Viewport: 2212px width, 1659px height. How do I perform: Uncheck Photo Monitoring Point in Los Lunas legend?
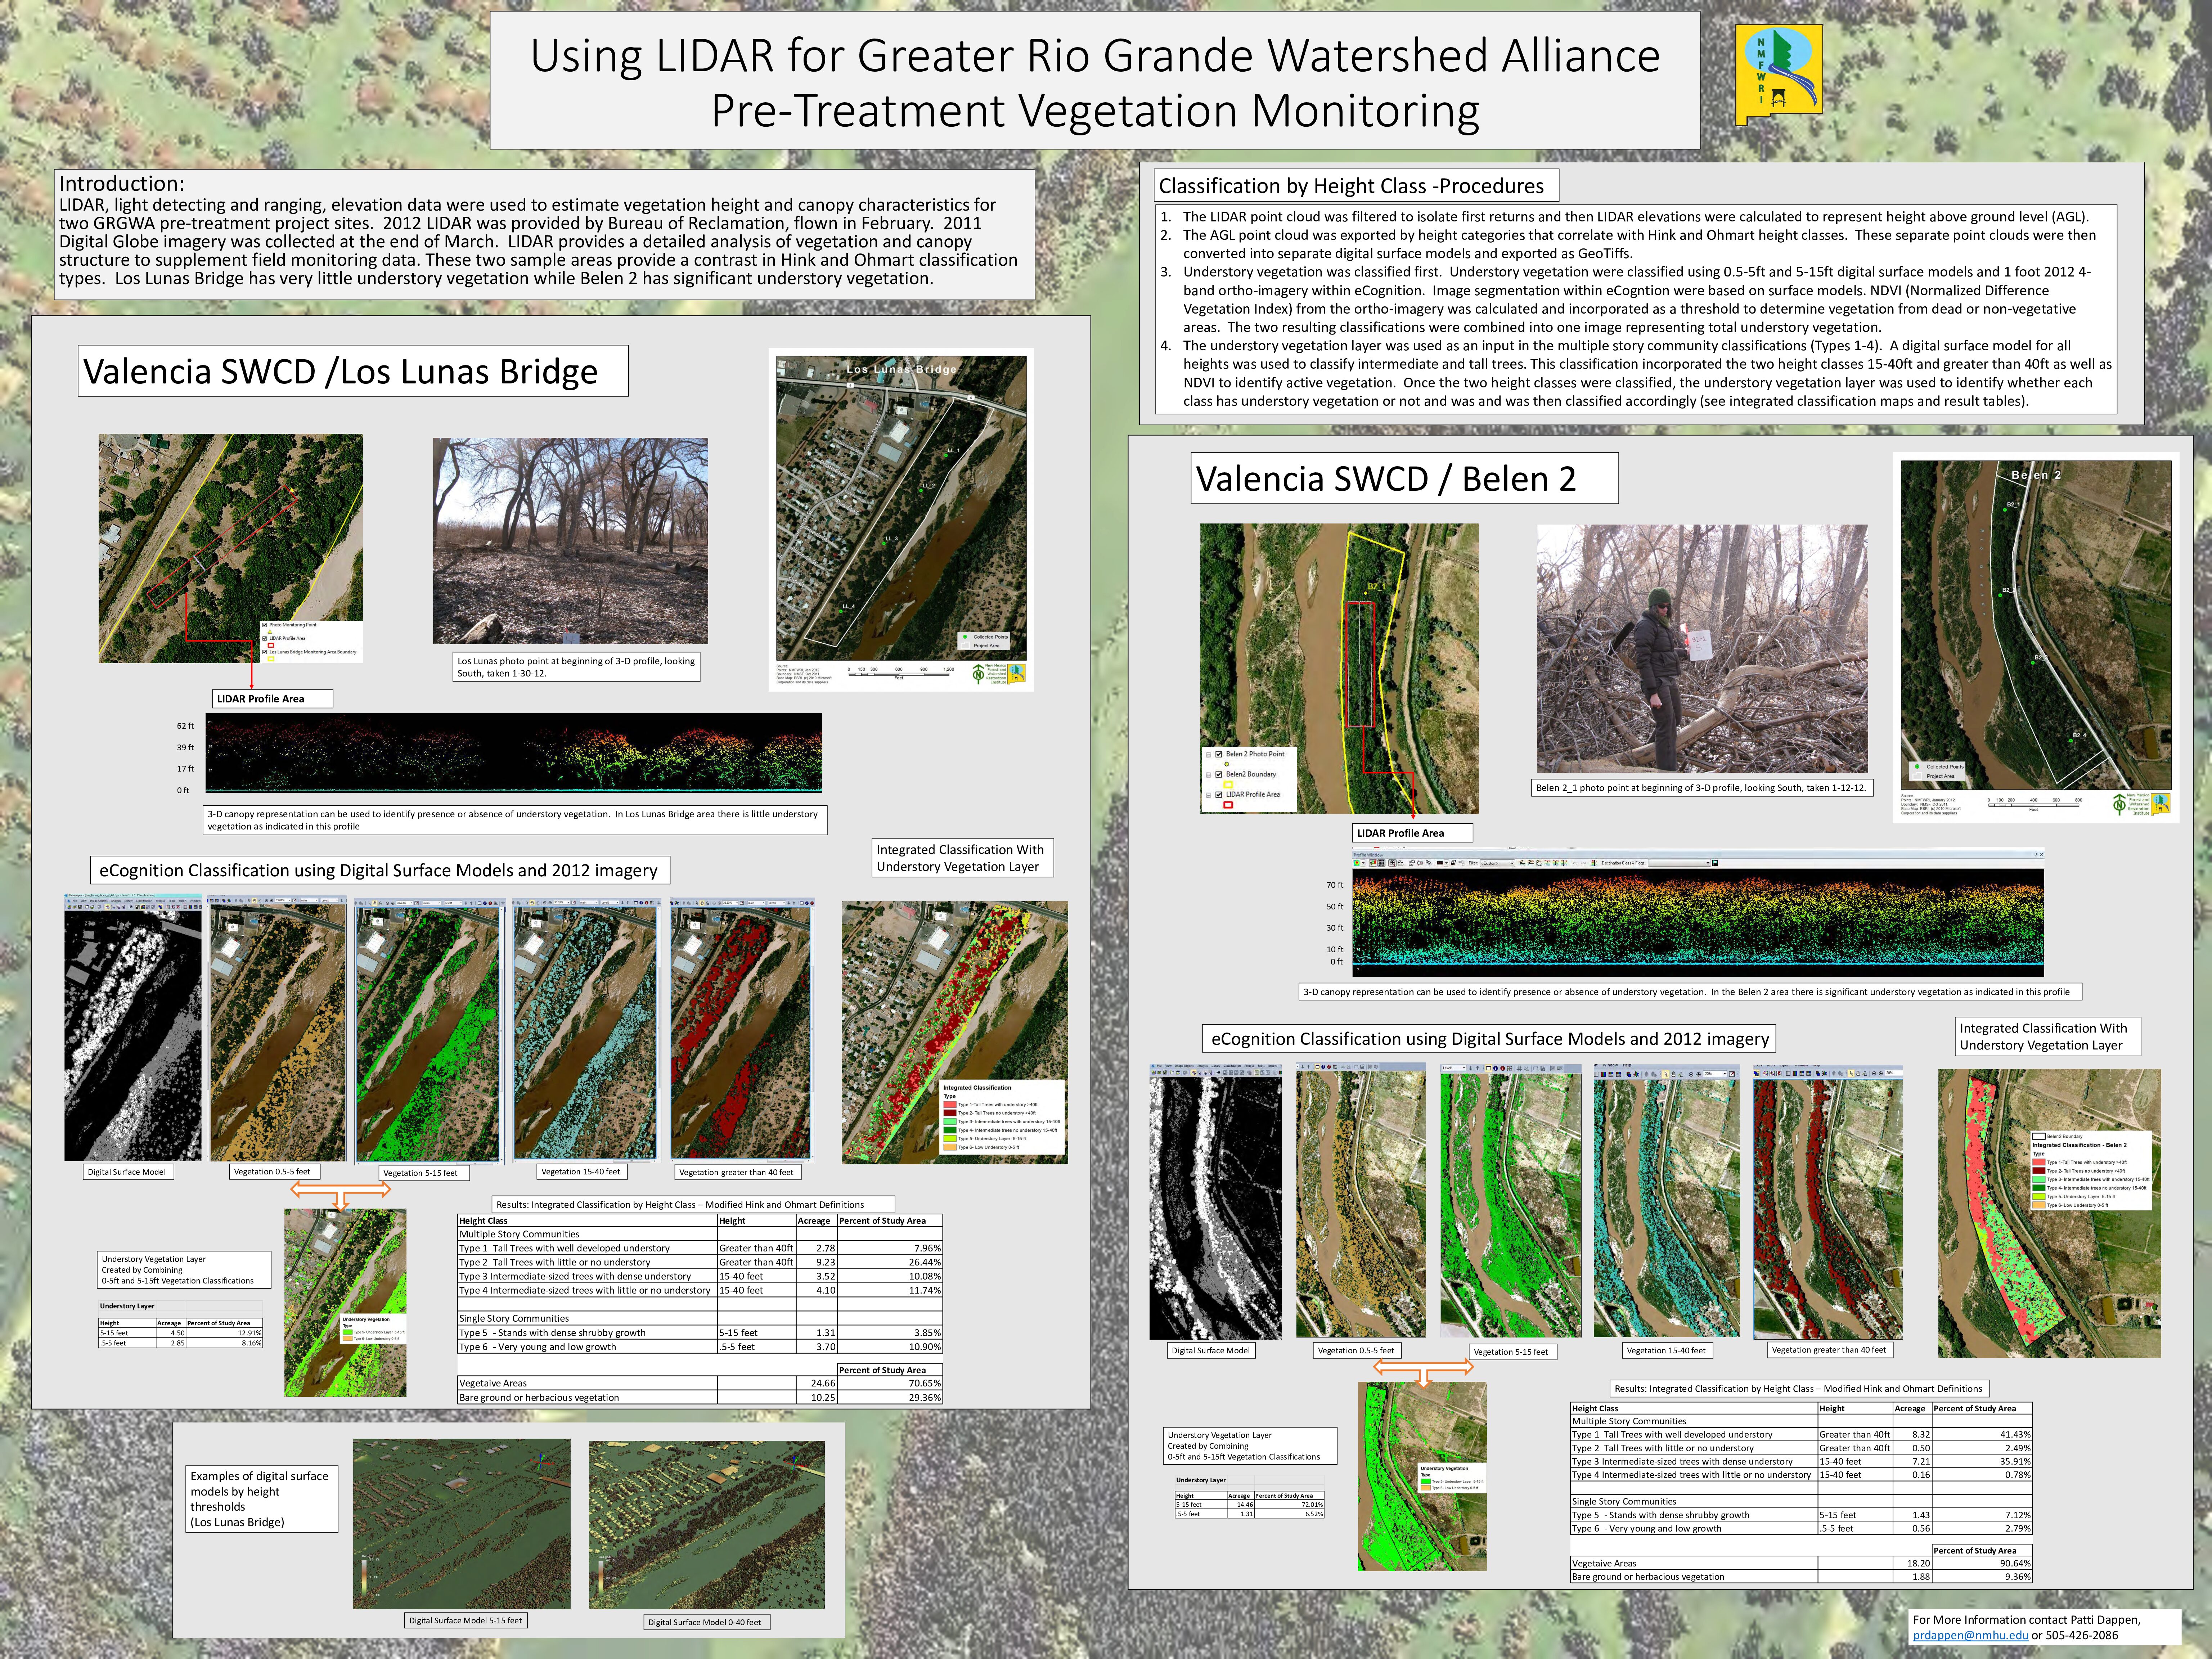coord(265,625)
